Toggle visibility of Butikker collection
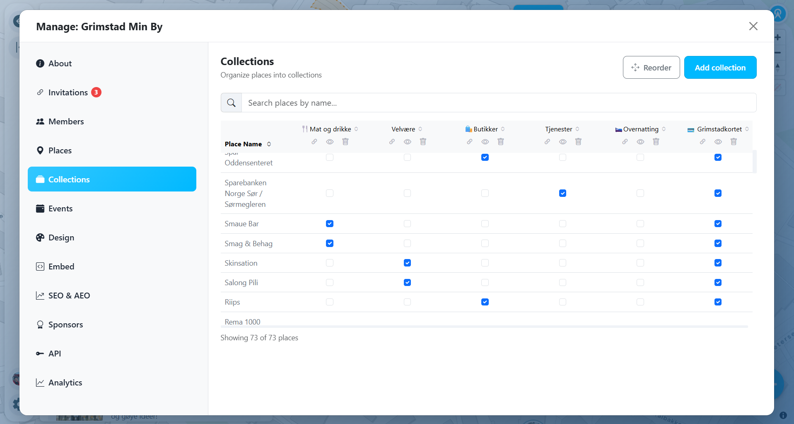This screenshot has height=424, width=794. 485,142
